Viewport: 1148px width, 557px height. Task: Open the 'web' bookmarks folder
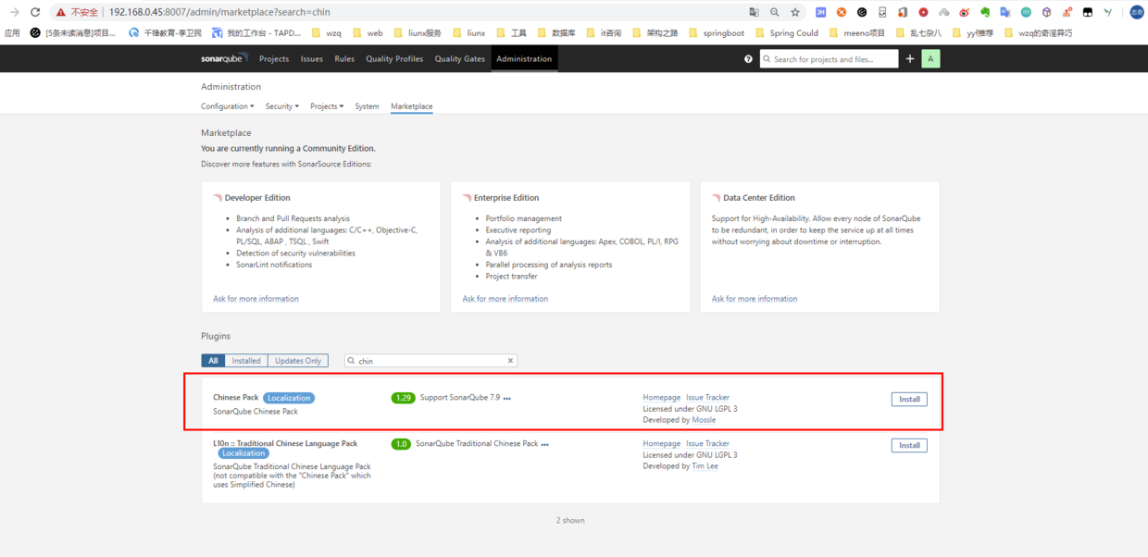tap(368, 33)
